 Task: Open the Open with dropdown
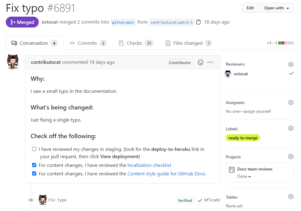coord(276,8)
